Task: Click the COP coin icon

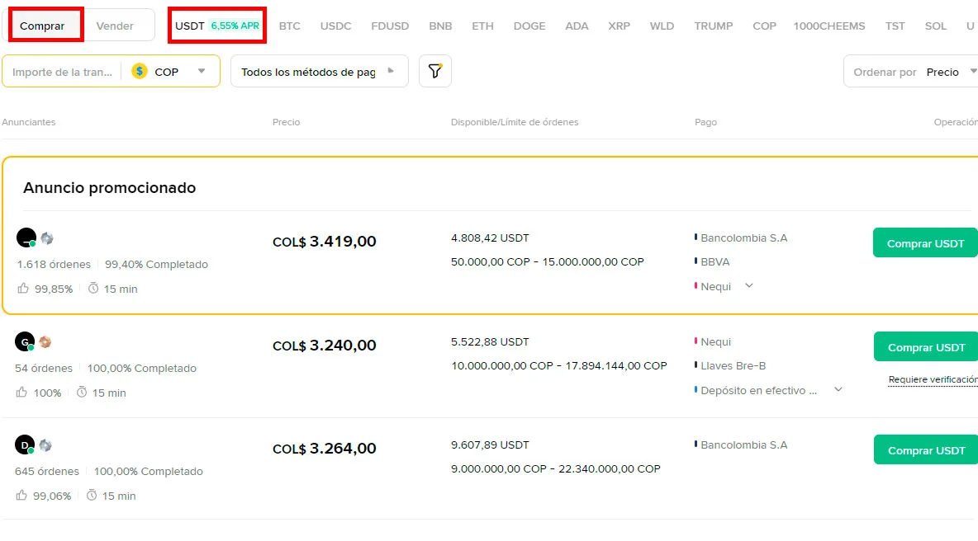Action: [139, 71]
